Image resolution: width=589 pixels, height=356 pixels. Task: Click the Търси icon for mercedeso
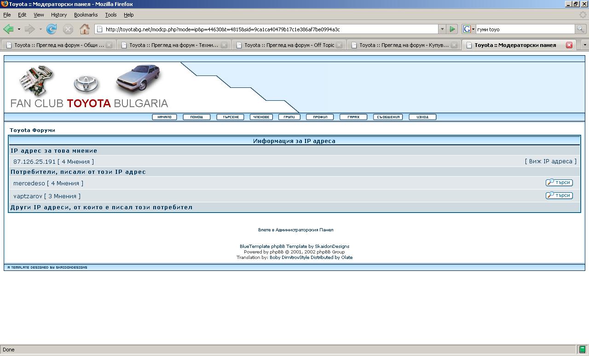coord(559,183)
